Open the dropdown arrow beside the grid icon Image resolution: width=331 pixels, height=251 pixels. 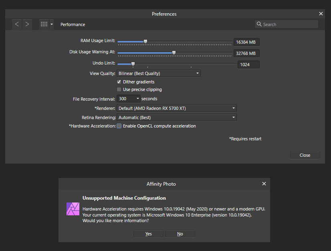(x=52, y=24)
